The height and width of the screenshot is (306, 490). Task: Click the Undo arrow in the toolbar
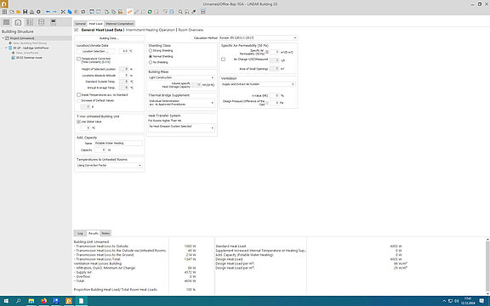pos(48,12)
